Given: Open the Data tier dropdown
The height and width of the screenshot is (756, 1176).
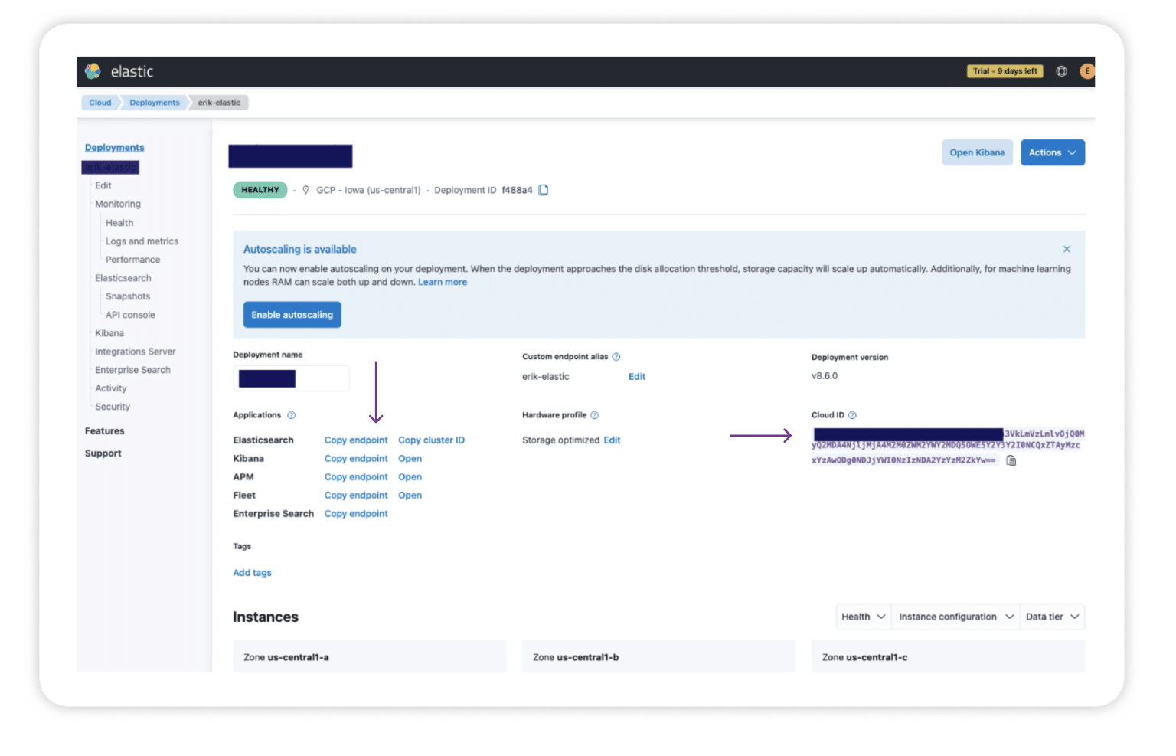Looking at the screenshot, I should tap(1051, 617).
